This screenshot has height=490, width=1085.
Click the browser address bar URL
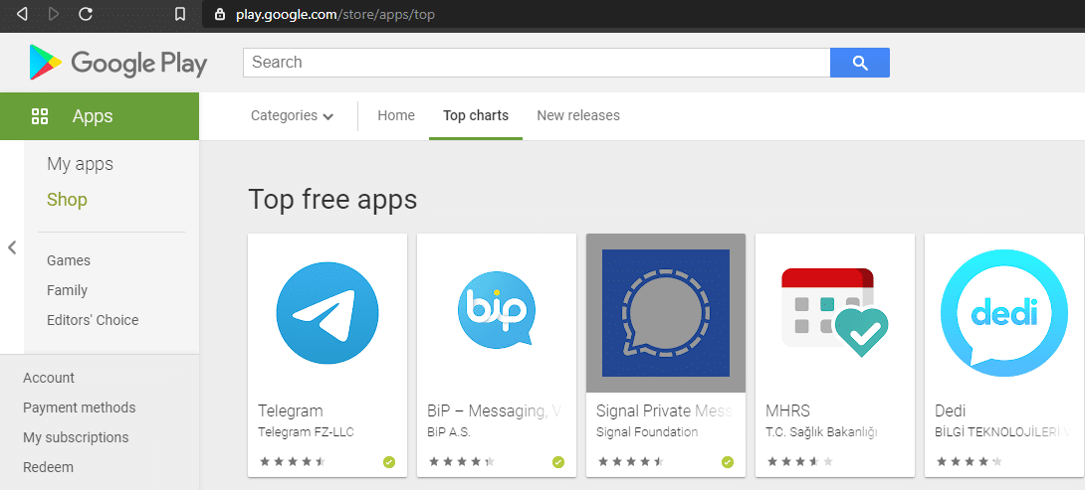point(334,14)
